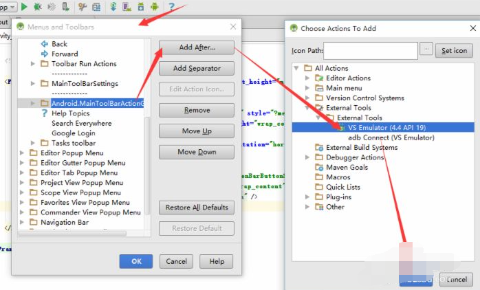Click the Set icon button
This screenshot has width=480, height=290.
point(454,51)
